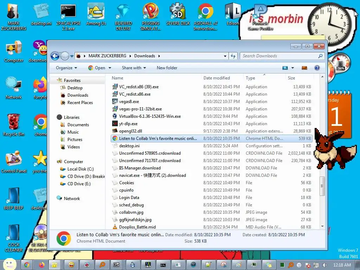Open the BEEP BEEP desktop icon

click(x=14, y=199)
